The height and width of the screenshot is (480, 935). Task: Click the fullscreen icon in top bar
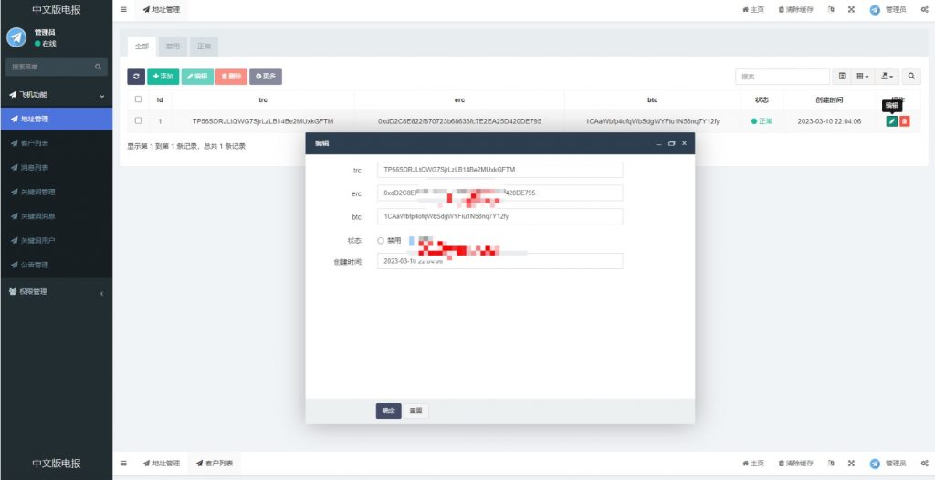851,9
